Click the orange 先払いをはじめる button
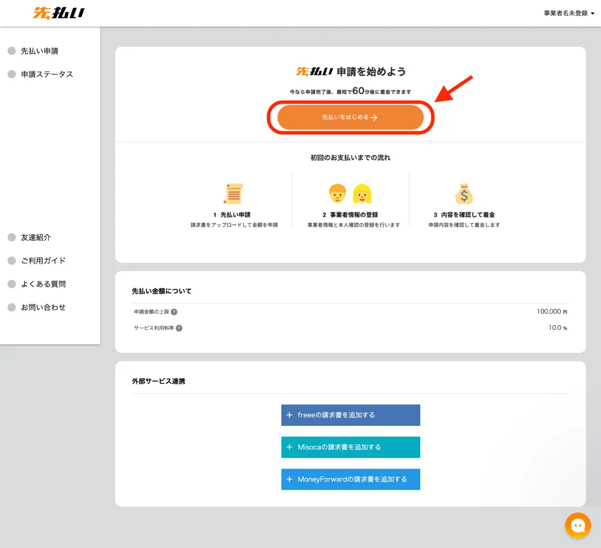Image resolution: width=601 pixels, height=548 pixels. click(351, 117)
